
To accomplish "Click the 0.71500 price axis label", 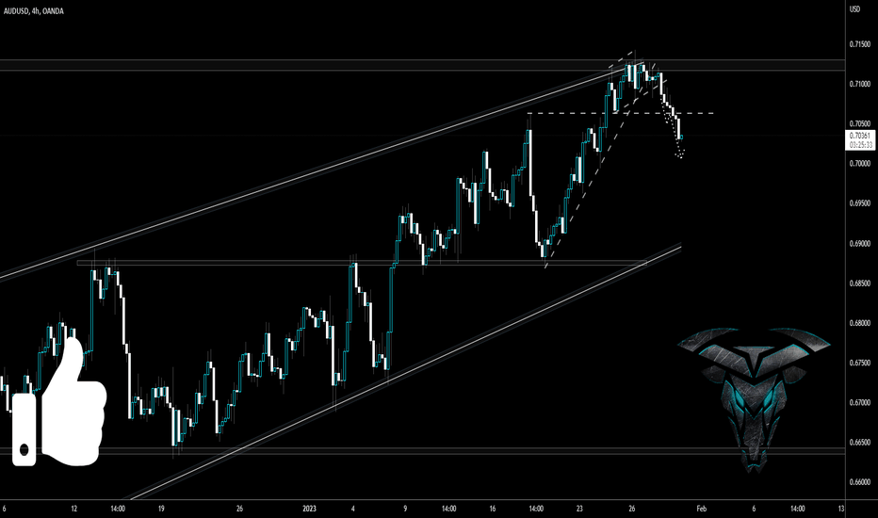I will click(x=860, y=44).
